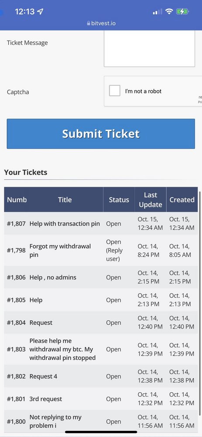Click the Submit Ticket button
The height and width of the screenshot is (437, 202).
click(x=101, y=134)
